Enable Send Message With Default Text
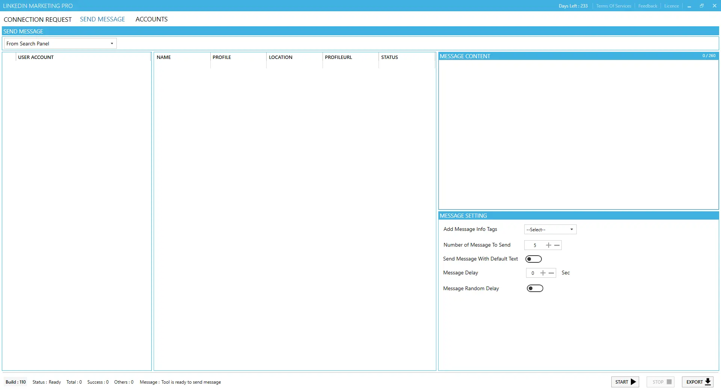Screen dimensions: 721x390 533,259
